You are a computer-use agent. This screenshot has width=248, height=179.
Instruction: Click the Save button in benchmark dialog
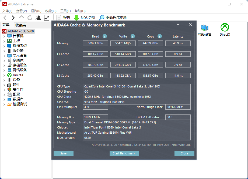[x=63, y=153]
